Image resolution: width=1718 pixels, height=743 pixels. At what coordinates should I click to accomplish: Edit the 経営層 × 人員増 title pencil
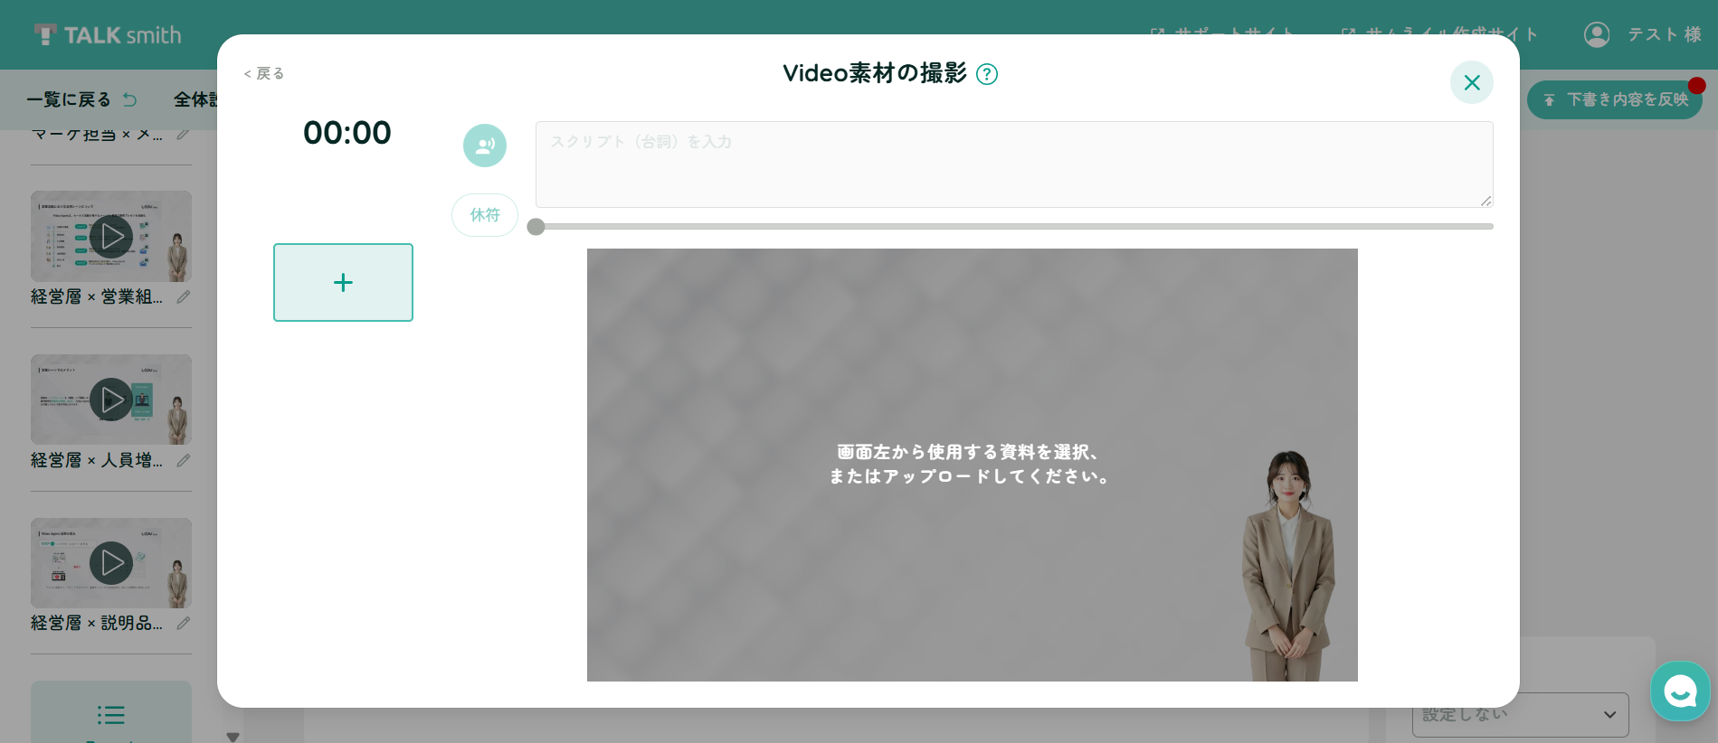(183, 460)
